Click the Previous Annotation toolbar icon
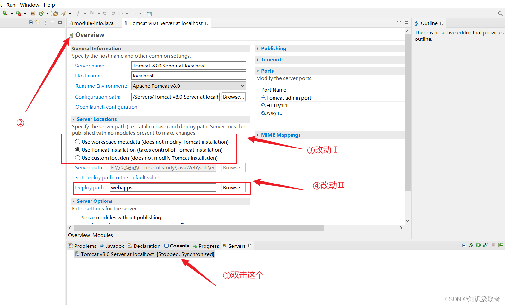This screenshot has height=305, width=505. coord(92,13)
